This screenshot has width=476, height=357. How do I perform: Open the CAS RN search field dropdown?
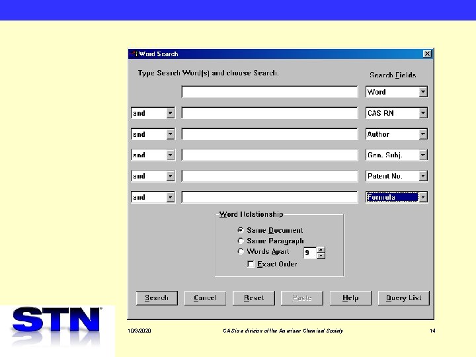click(423, 113)
